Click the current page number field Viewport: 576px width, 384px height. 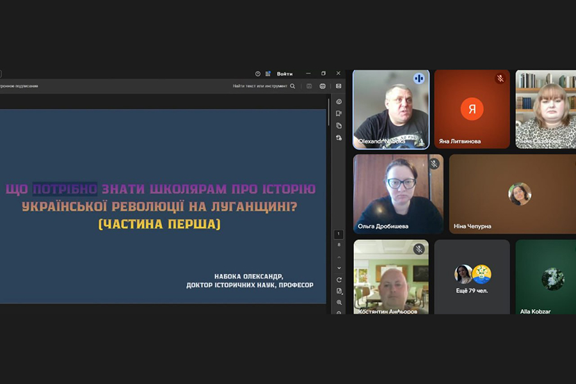(339, 234)
